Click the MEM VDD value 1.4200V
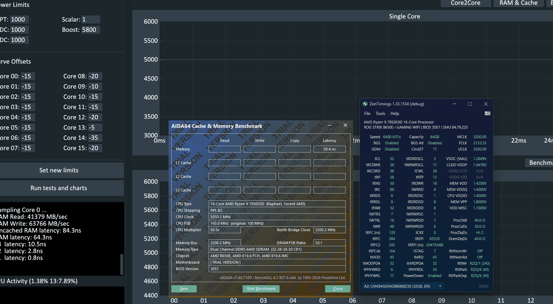This screenshot has height=304, width=553. pyautogui.click(x=480, y=183)
